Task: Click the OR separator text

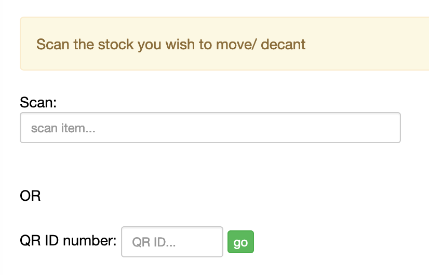Action: 30,196
